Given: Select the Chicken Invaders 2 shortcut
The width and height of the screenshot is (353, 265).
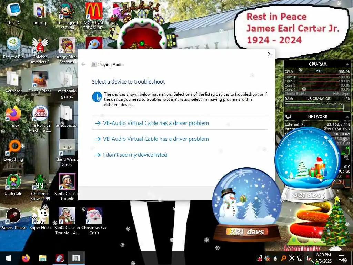Looking at the screenshot, I should click(40, 50).
